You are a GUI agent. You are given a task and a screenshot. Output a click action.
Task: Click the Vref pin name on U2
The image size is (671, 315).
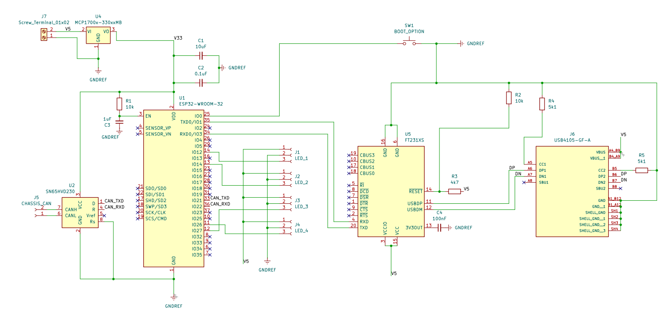pos(90,215)
